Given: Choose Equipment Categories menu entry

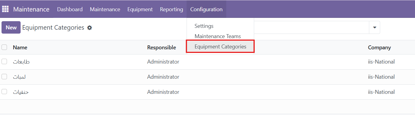Looking at the screenshot, I should [x=220, y=47].
